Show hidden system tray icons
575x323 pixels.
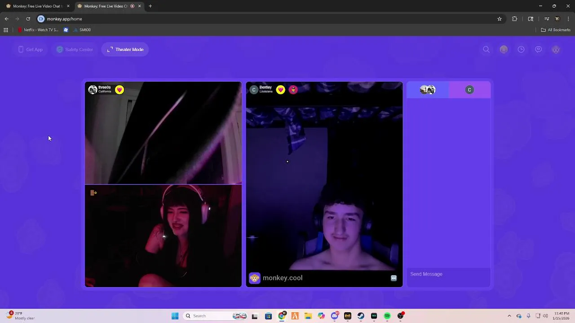point(509,316)
